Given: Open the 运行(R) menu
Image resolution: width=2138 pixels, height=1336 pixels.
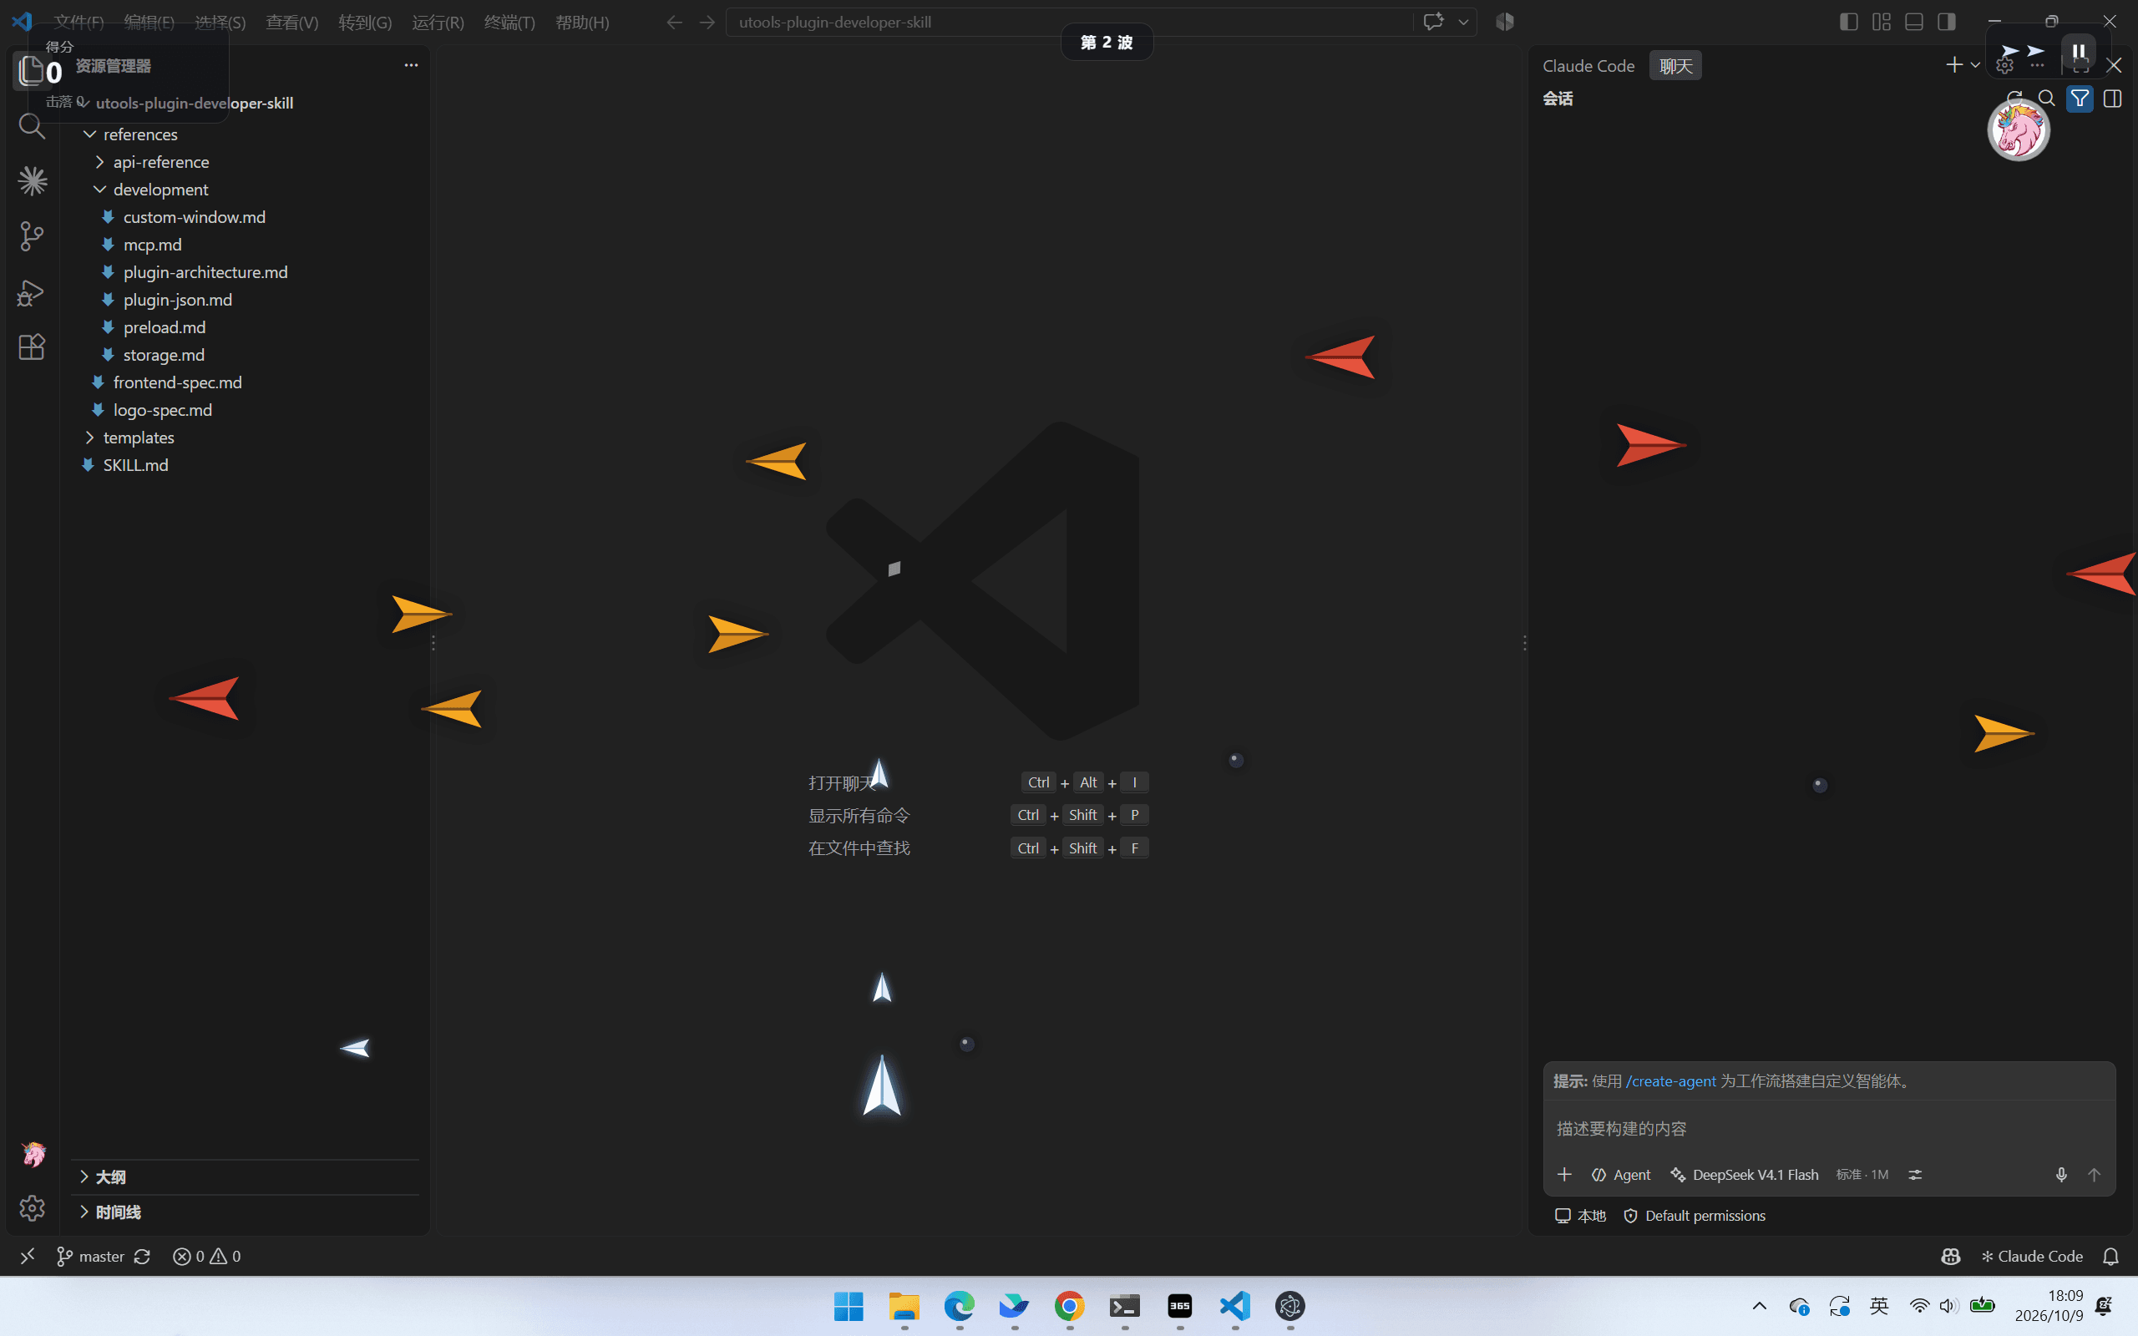Looking at the screenshot, I should [438, 22].
